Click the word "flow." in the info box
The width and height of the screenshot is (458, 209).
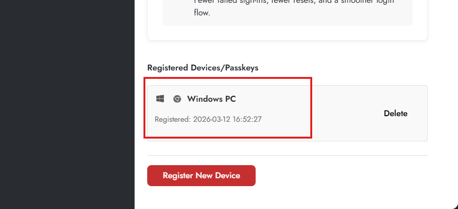point(202,13)
